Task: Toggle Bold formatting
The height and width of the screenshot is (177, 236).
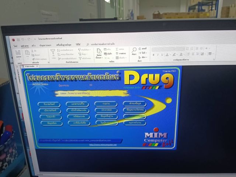Action: (x=153, y=55)
